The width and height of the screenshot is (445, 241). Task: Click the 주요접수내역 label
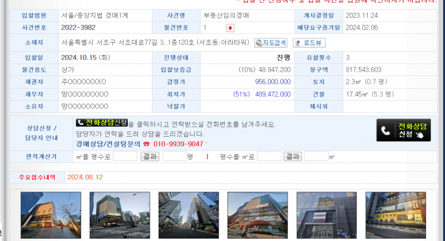pos(37,177)
